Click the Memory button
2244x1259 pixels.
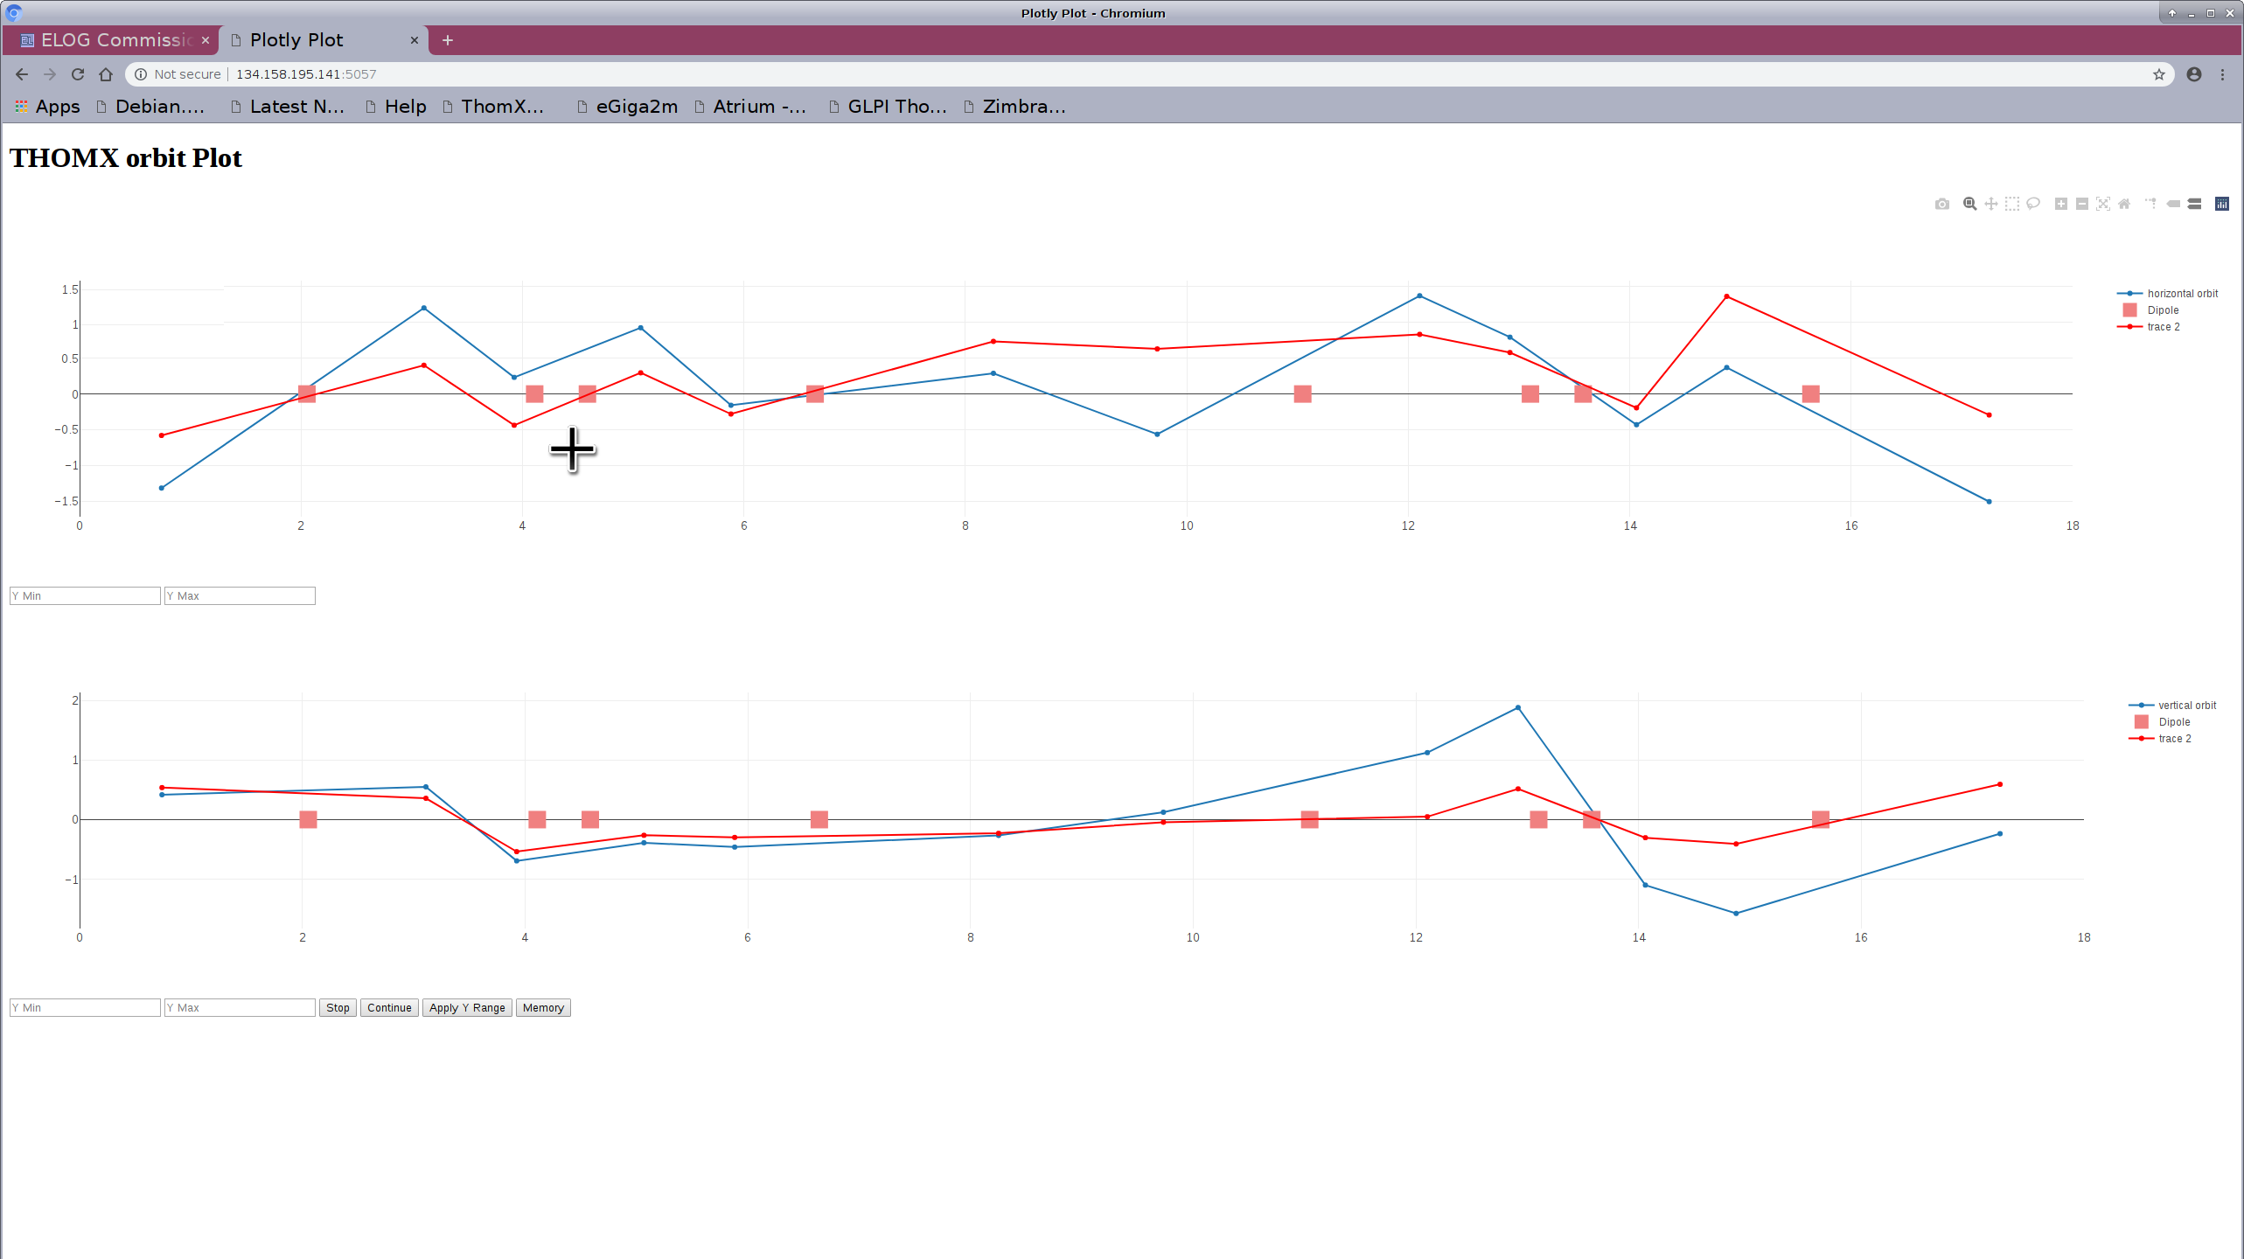542,1008
